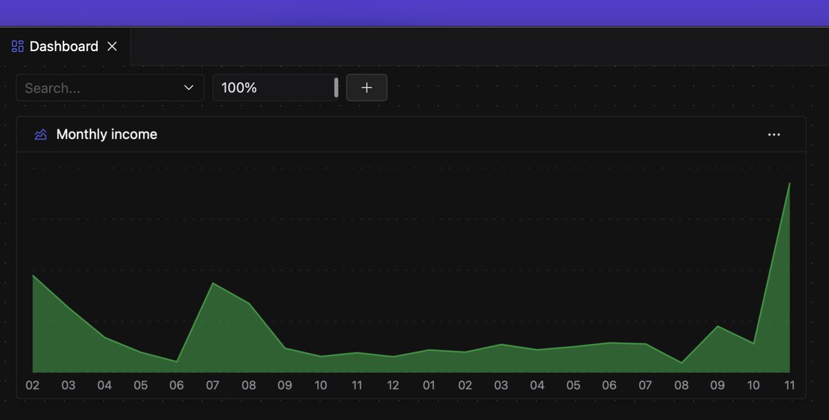Click the tallest spike in income chart
829x420 pixels.
[x=789, y=184]
